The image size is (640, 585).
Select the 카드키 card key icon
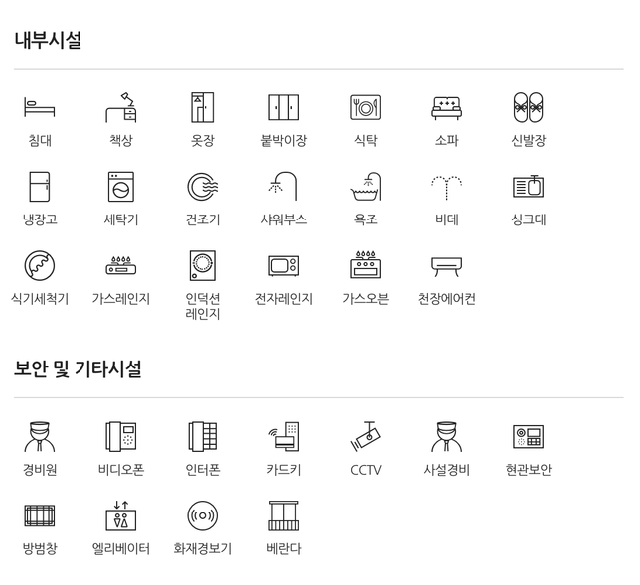284,436
